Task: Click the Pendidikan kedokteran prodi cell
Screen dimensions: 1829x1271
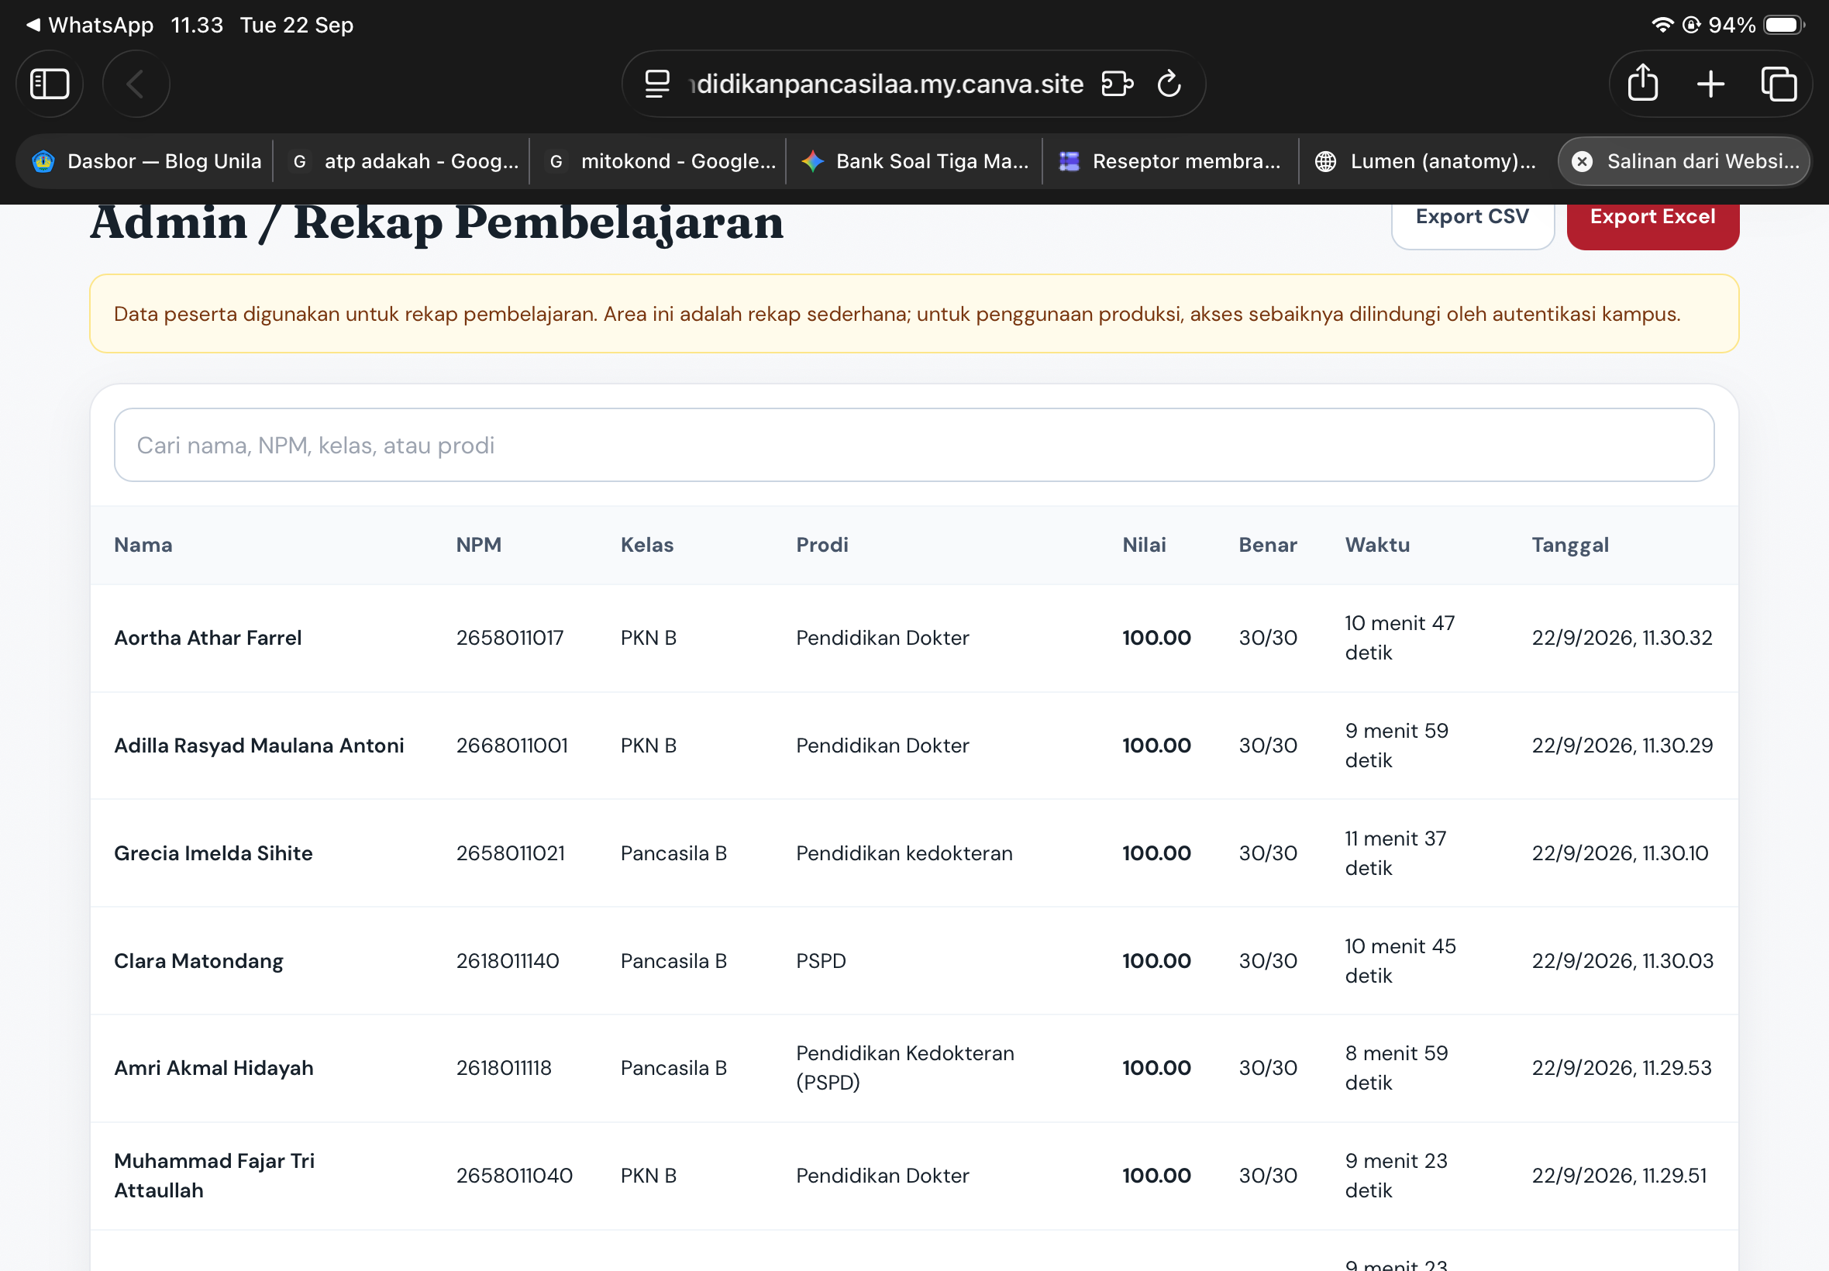Action: tap(904, 853)
